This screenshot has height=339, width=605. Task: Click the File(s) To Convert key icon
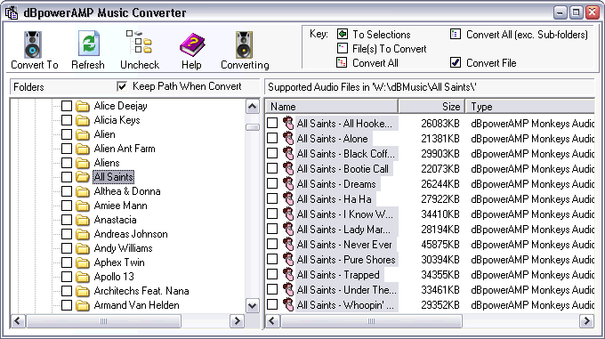point(343,48)
